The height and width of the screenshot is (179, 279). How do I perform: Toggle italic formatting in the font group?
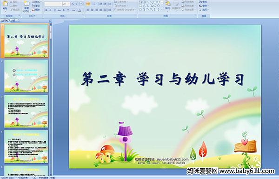point(51,10)
